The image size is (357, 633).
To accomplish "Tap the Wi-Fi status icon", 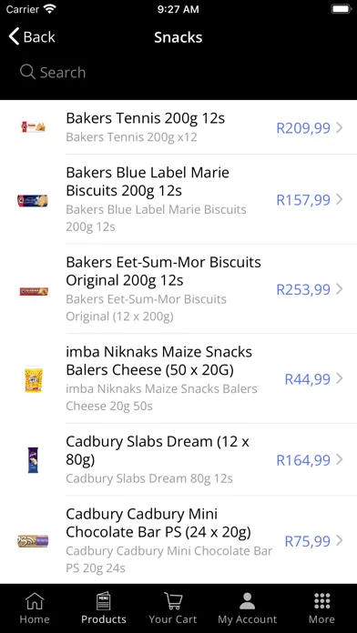I will [x=50, y=9].
